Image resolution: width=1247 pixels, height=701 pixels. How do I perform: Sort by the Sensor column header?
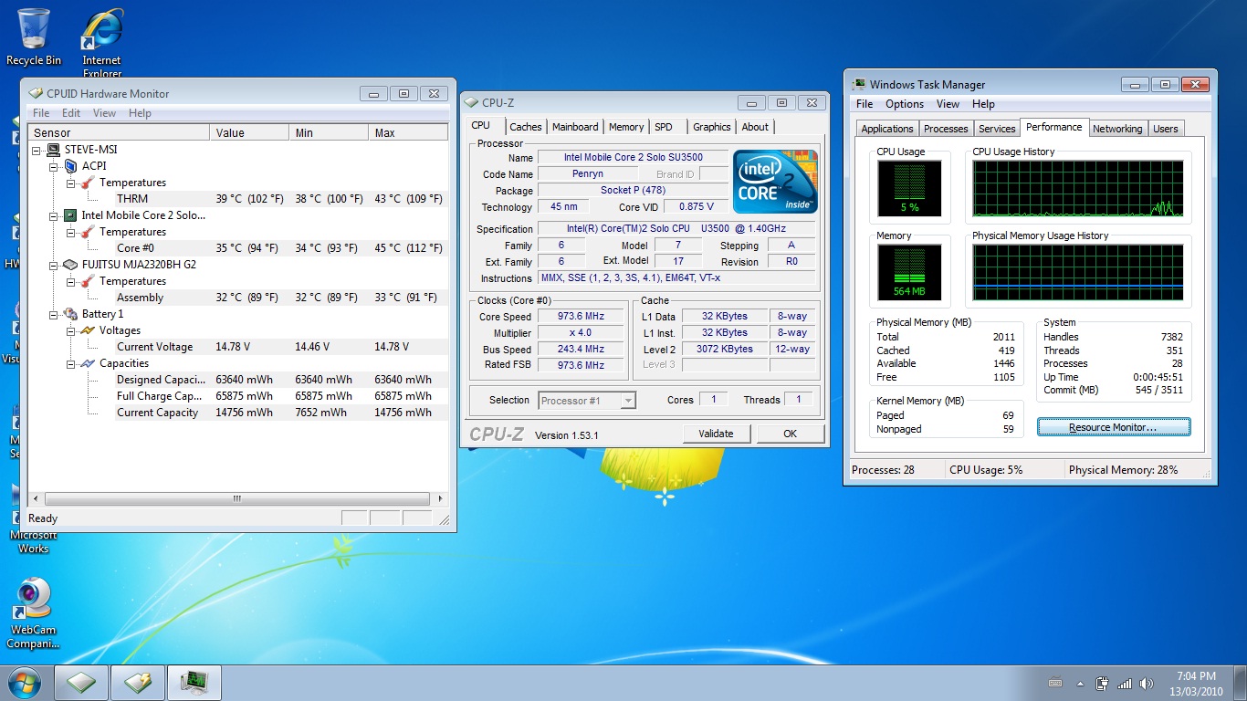pyautogui.click(x=119, y=132)
